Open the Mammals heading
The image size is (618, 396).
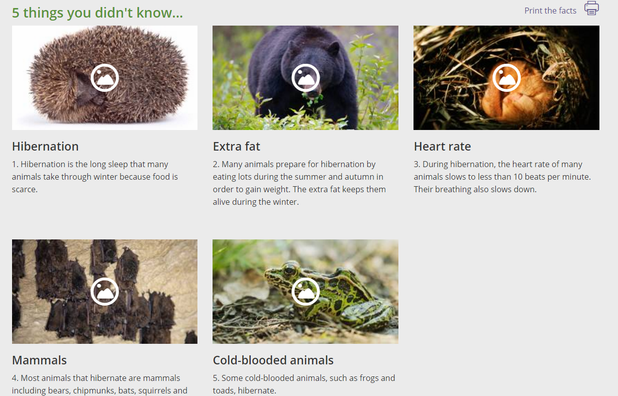(x=39, y=360)
